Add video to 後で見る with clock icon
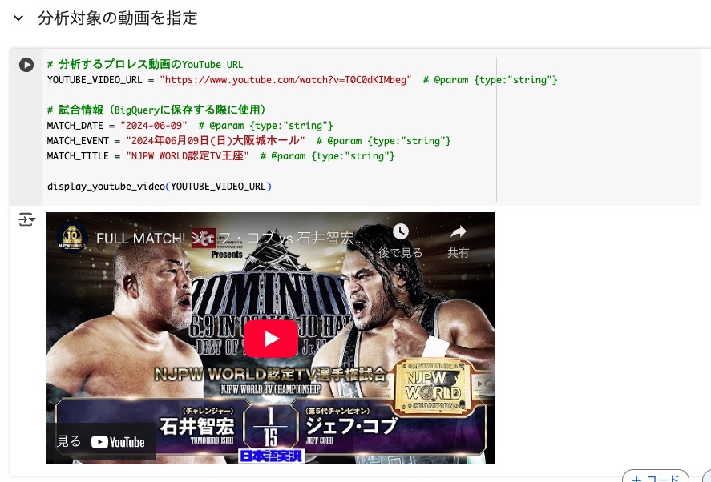 401,240
